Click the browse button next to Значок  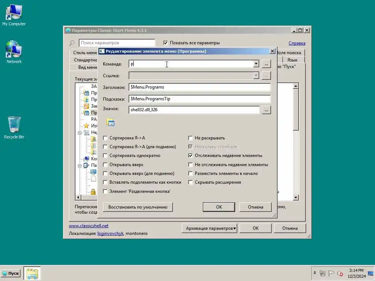point(266,110)
